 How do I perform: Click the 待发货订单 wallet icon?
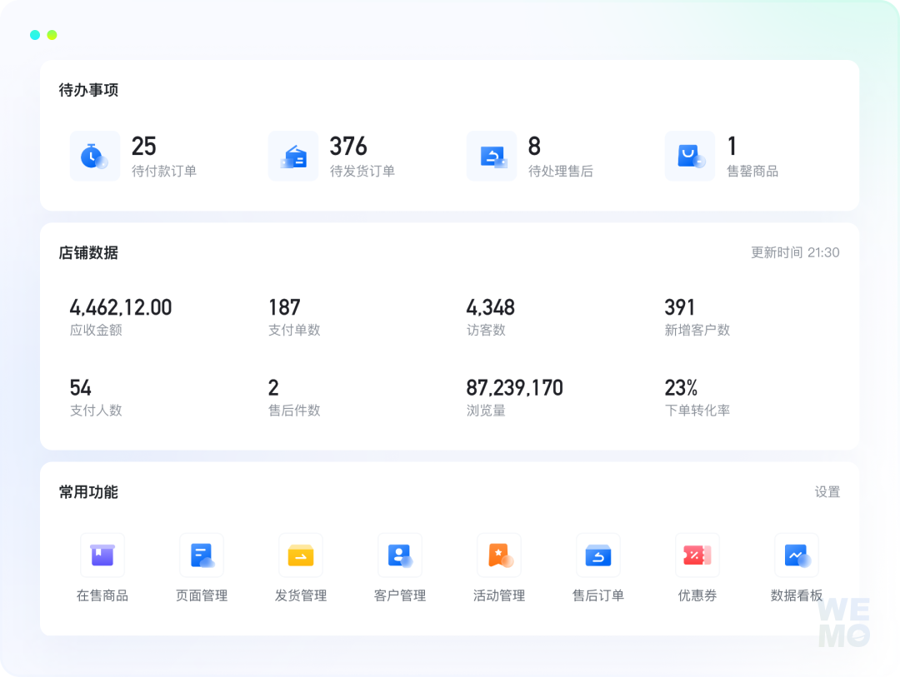293,156
